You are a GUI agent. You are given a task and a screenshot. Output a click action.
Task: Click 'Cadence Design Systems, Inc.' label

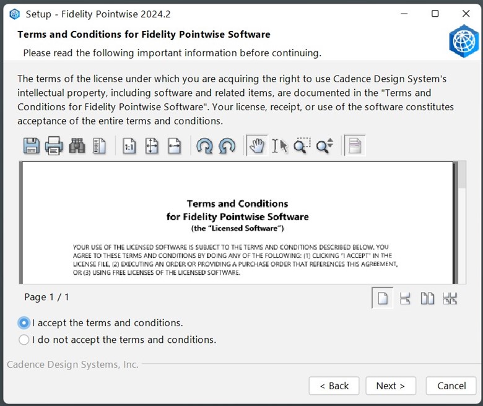point(72,365)
